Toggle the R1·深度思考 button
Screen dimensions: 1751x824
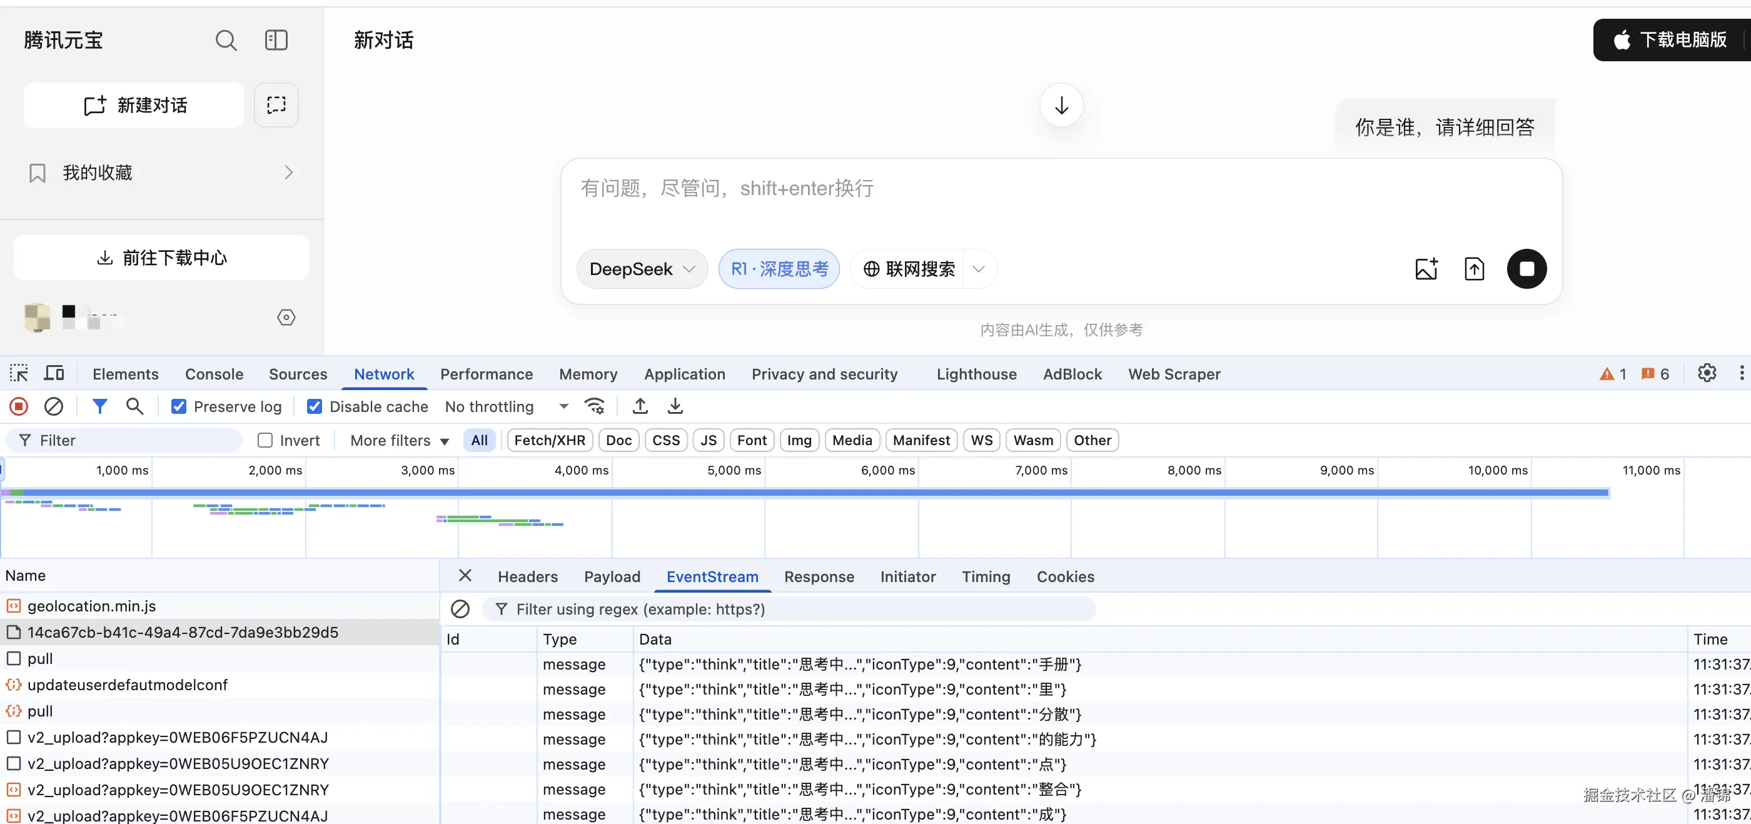click(x=779, y=269)
